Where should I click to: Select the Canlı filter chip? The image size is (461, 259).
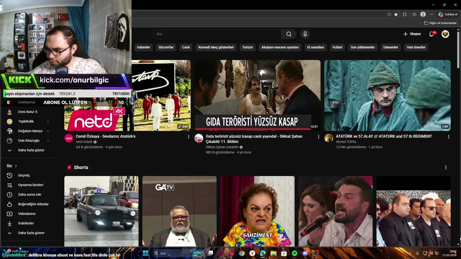coord(186,47)
